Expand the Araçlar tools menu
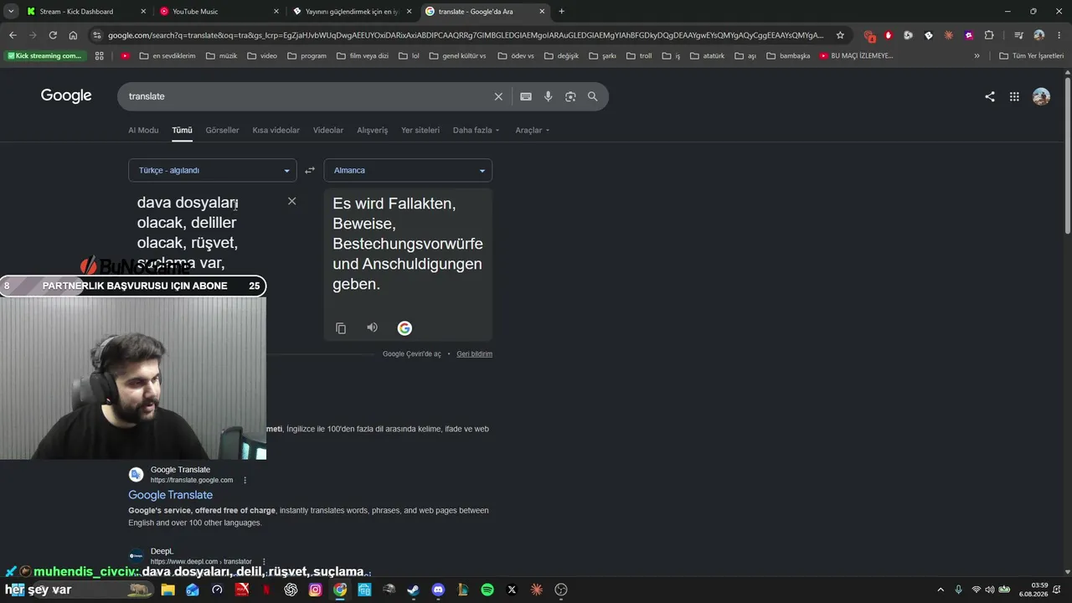The image size is (1072, 603). click(x=533, y=130)
